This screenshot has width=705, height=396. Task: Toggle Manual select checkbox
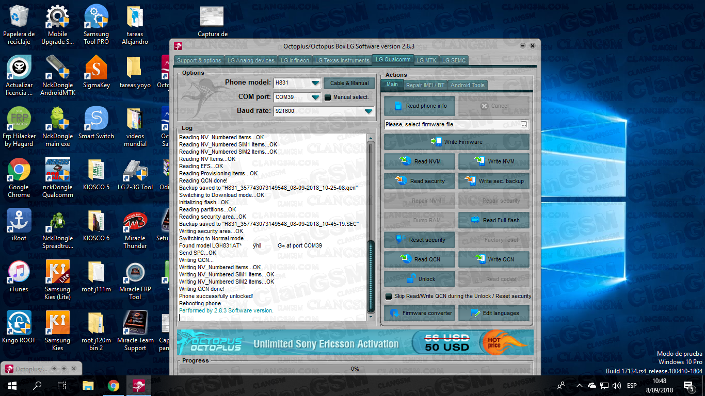tap(327, 97)
